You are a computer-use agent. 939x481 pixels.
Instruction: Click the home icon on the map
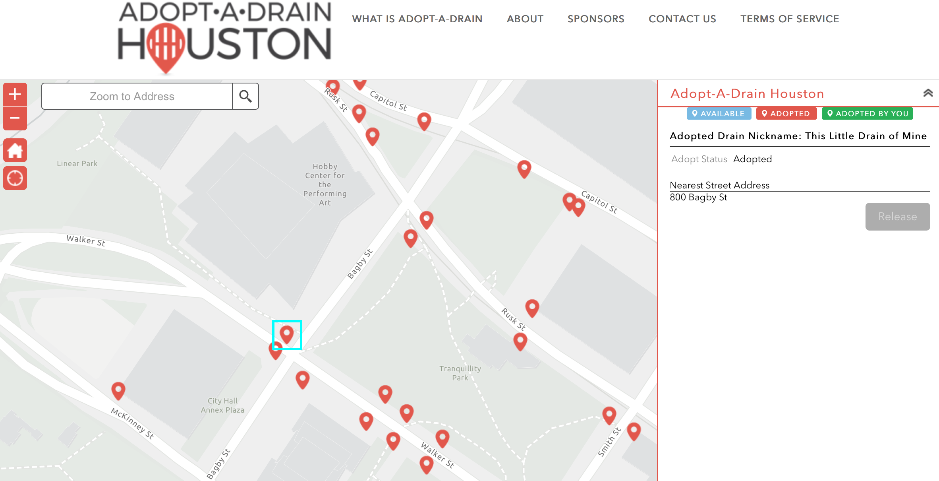coord(15,150)
